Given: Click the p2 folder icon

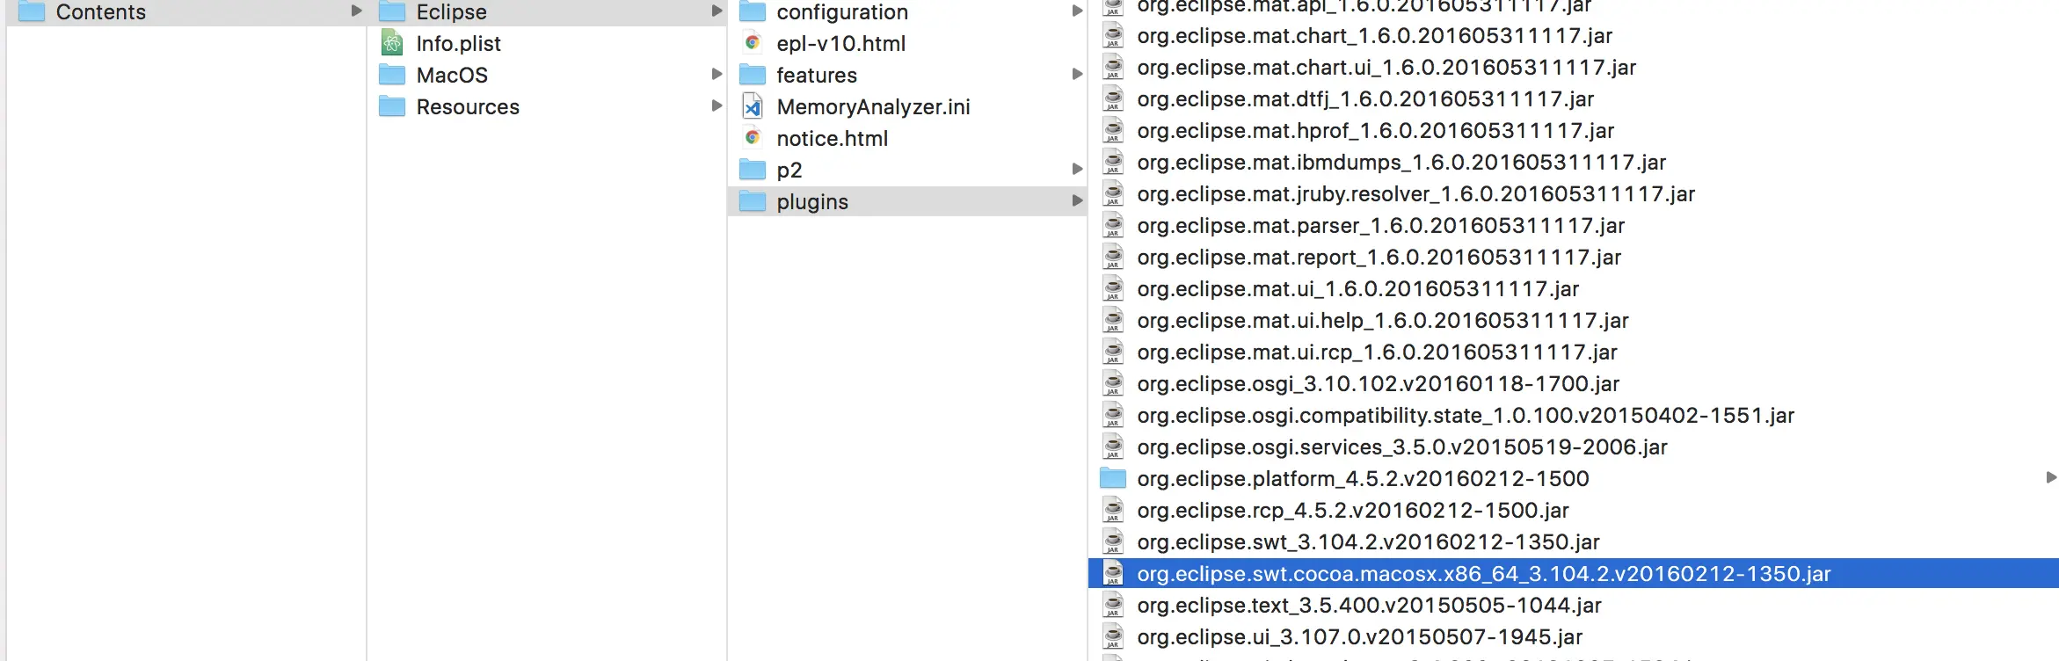Looking at the screenshot, I should pyautogui.click(x=753, y=169).
